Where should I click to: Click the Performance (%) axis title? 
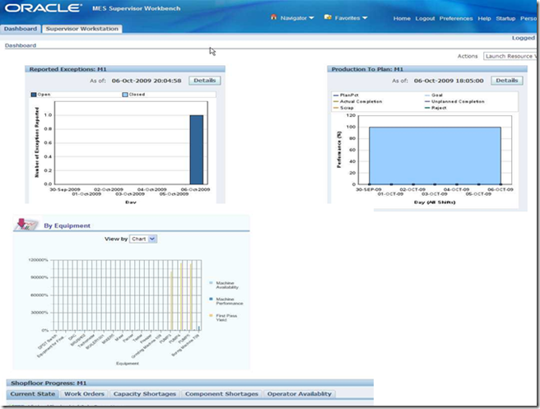339,150
